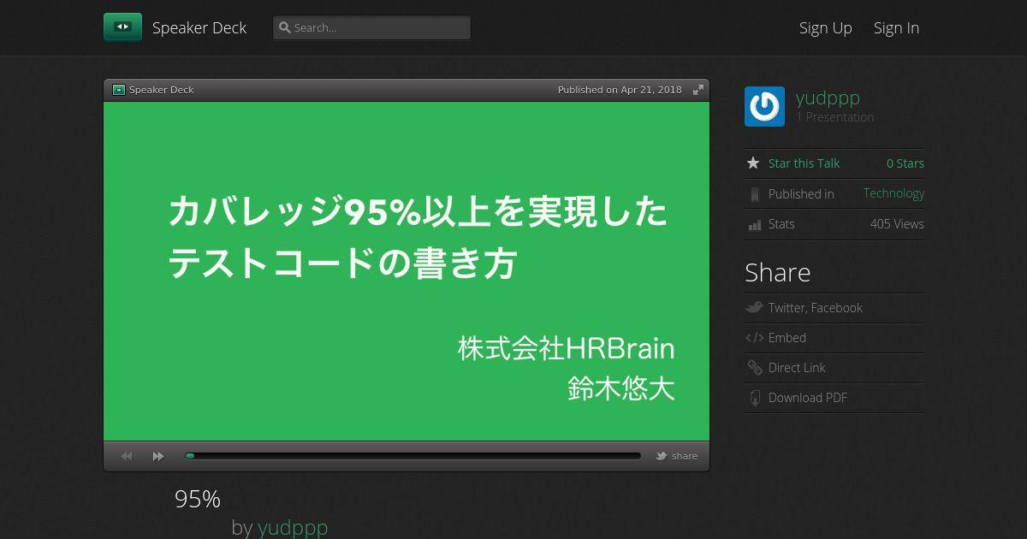This screenshot has height=539, width=1027.
Task: Open the Direct Link option
Action: [797, 368]
